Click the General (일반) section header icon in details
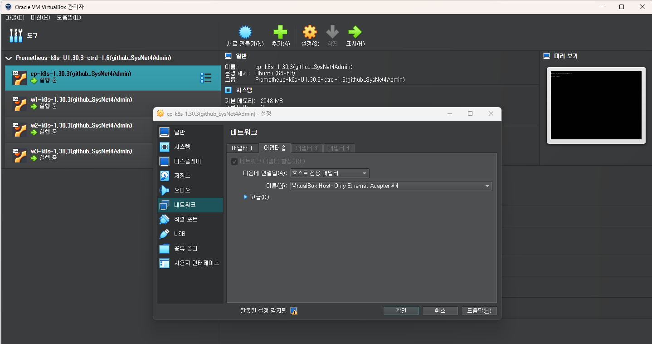 (229, 56)
